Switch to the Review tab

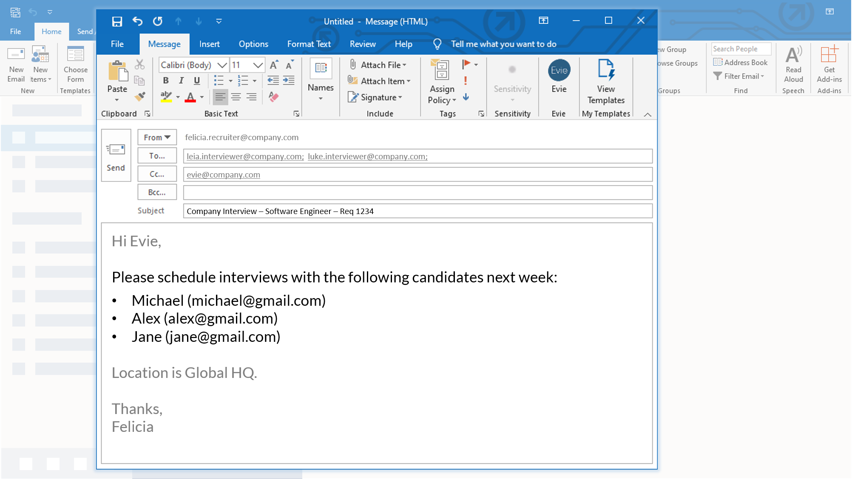363,44
